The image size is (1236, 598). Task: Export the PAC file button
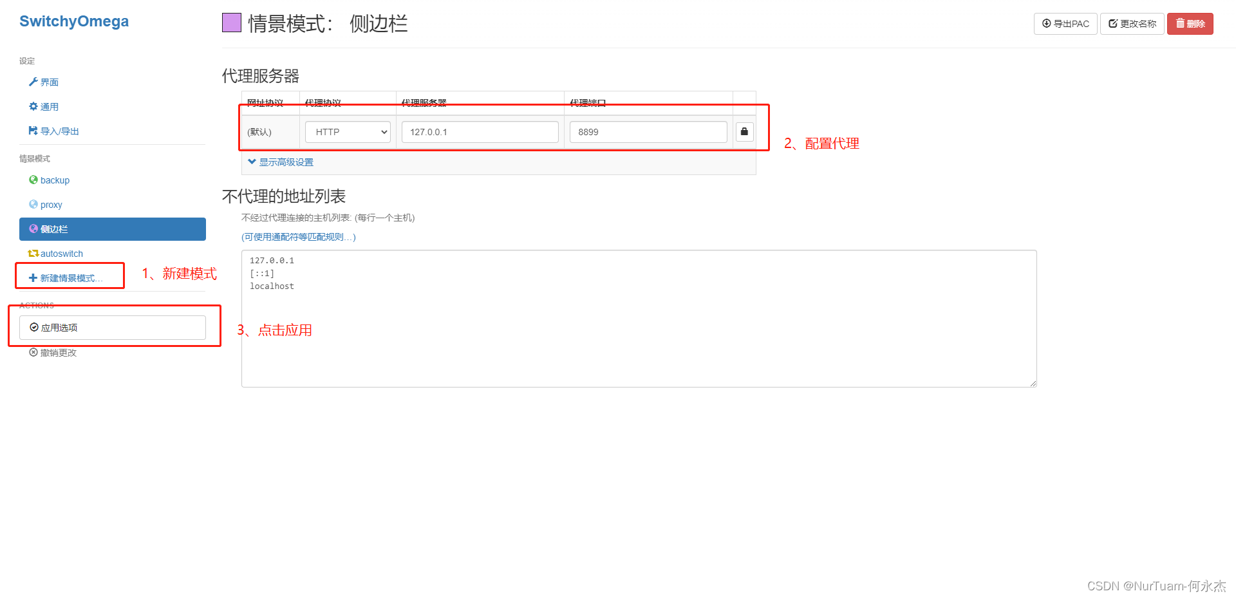coord(1065,24)
